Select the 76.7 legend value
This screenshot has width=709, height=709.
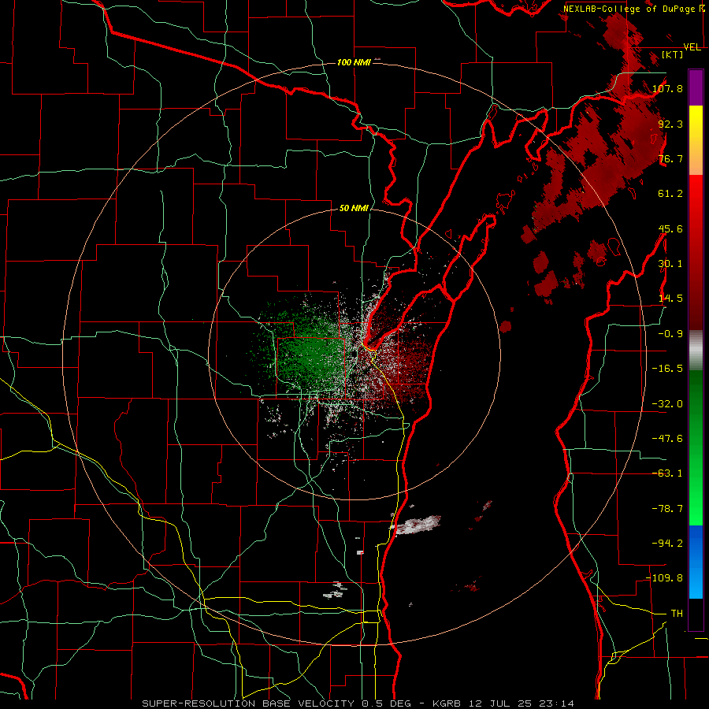click(670, 158)
